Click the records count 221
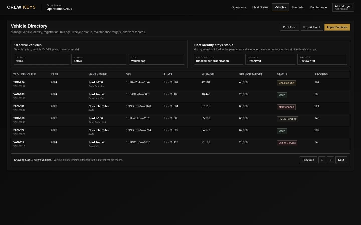Image resolution: width=361 pixels, height=225 pixels. [x=317, y=106]
